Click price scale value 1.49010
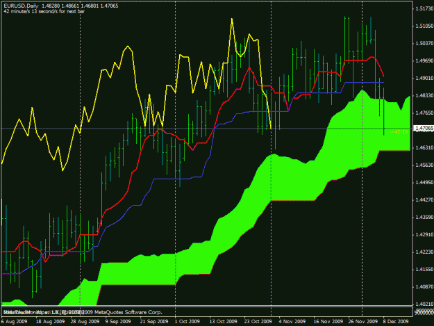 click(424, 79)
